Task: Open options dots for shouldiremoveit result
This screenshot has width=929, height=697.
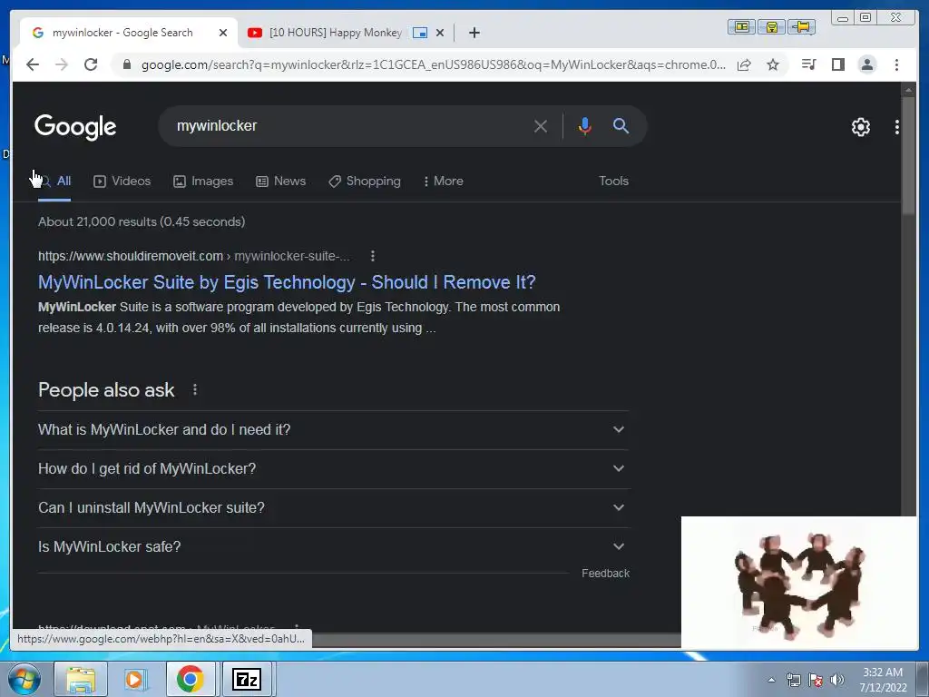Action: [373, 256]
